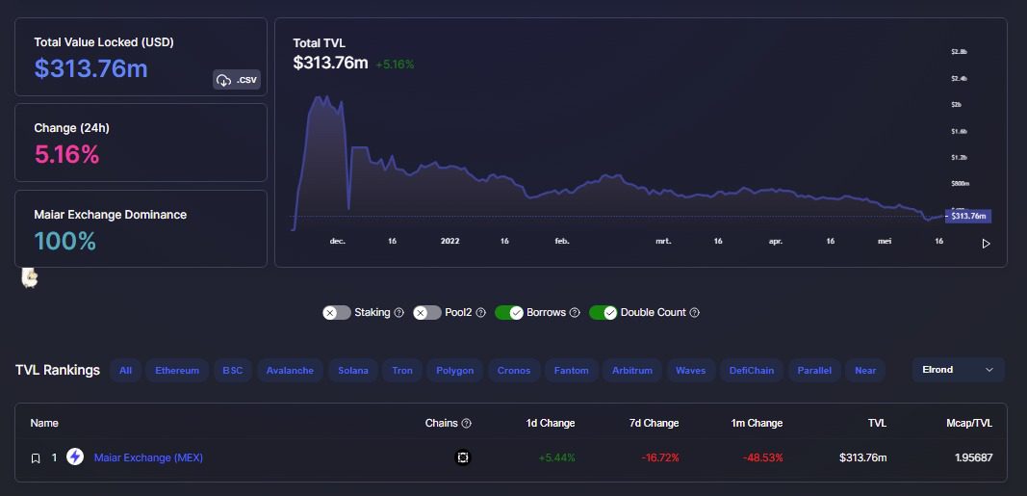The width and height of the screenshot is (1027, 496).
Task: Select the Near chain filter
Action: [x=865, y=370]
